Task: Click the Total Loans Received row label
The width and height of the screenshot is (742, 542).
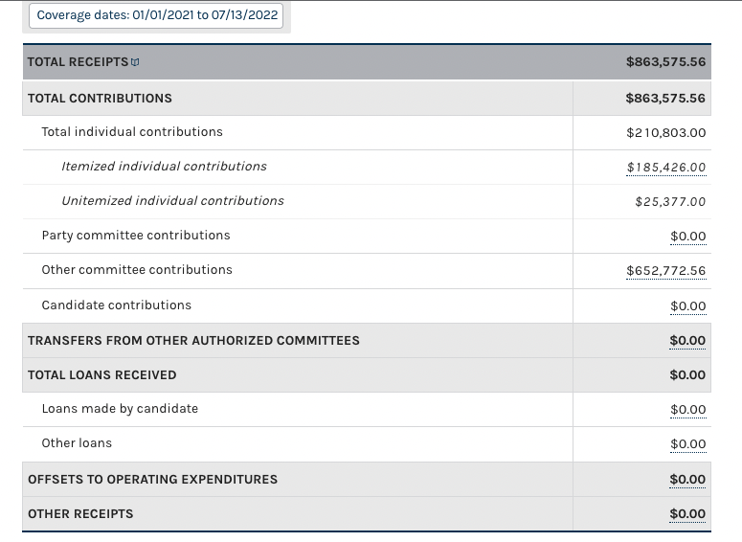Action: (x=101, y=375)
